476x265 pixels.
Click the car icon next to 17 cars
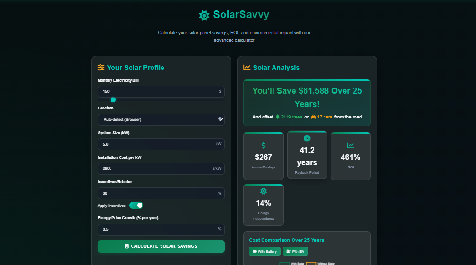point(314,117)
